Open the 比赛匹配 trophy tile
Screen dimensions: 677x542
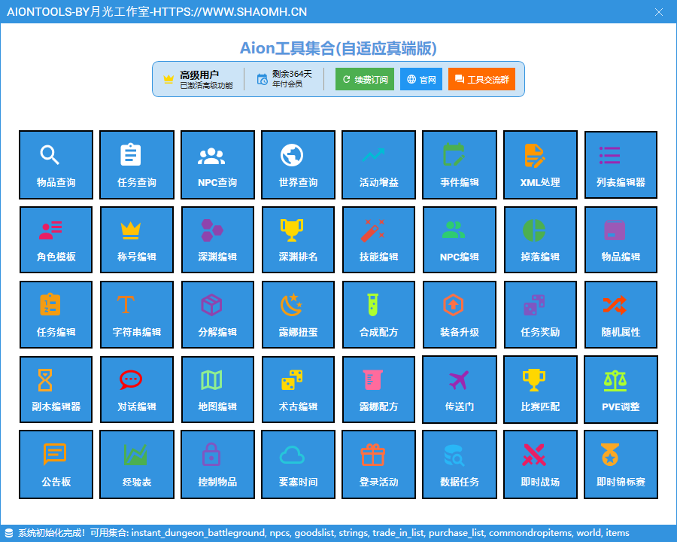point(540,389)
